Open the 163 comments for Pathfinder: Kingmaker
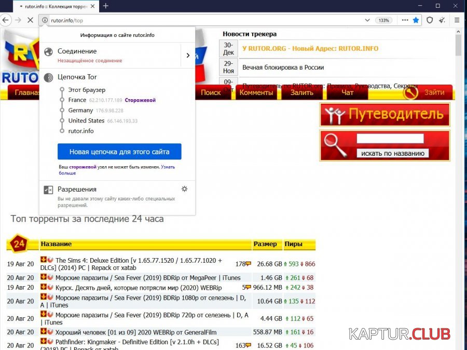This screenshot has height=350, width=467. point(243,345)
